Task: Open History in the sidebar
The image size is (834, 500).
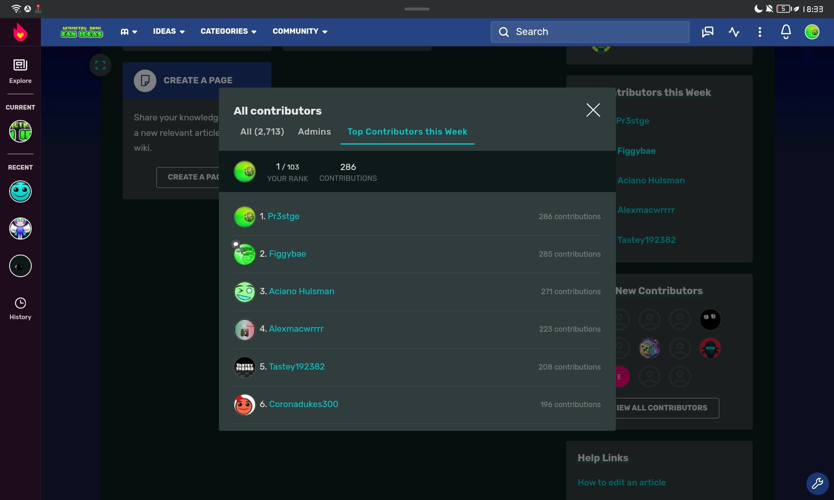Action: coord(20,308)
